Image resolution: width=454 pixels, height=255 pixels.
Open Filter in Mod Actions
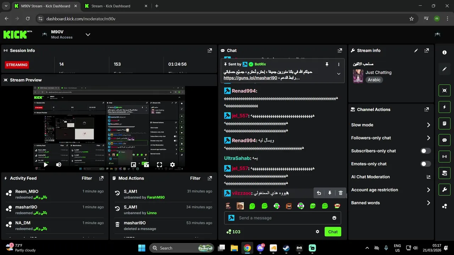coord(195,178)
